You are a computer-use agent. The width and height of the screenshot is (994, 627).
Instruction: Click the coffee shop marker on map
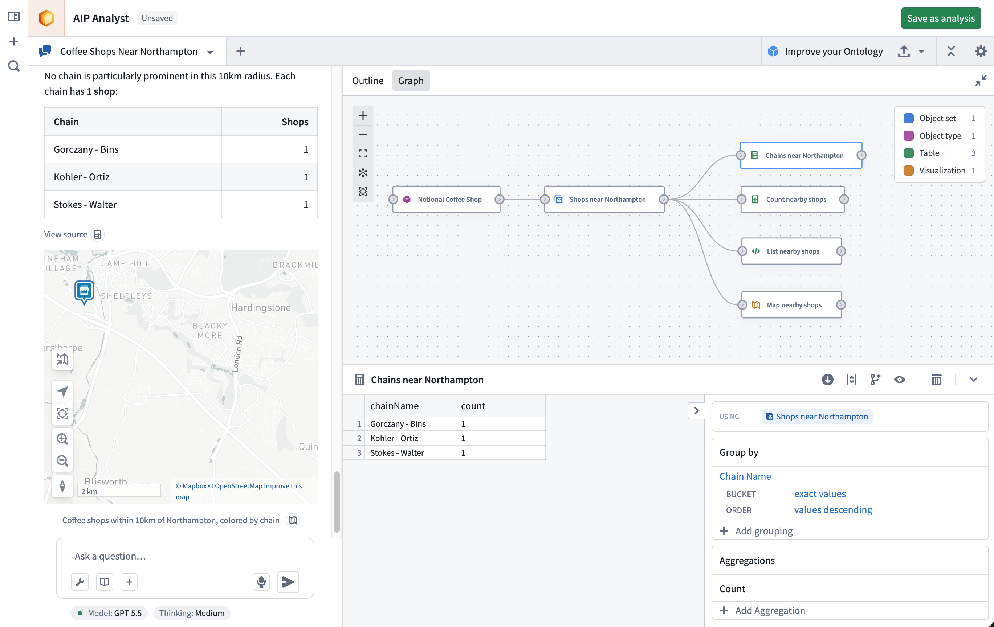click(x=84, y=292)
